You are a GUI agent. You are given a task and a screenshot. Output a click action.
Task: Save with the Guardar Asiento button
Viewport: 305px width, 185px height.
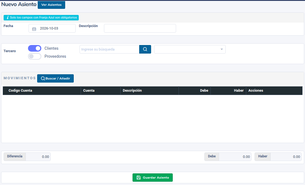tap(152, 178)
